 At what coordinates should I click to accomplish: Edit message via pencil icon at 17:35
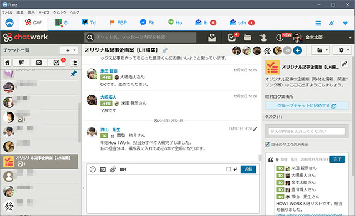point(255,129)
